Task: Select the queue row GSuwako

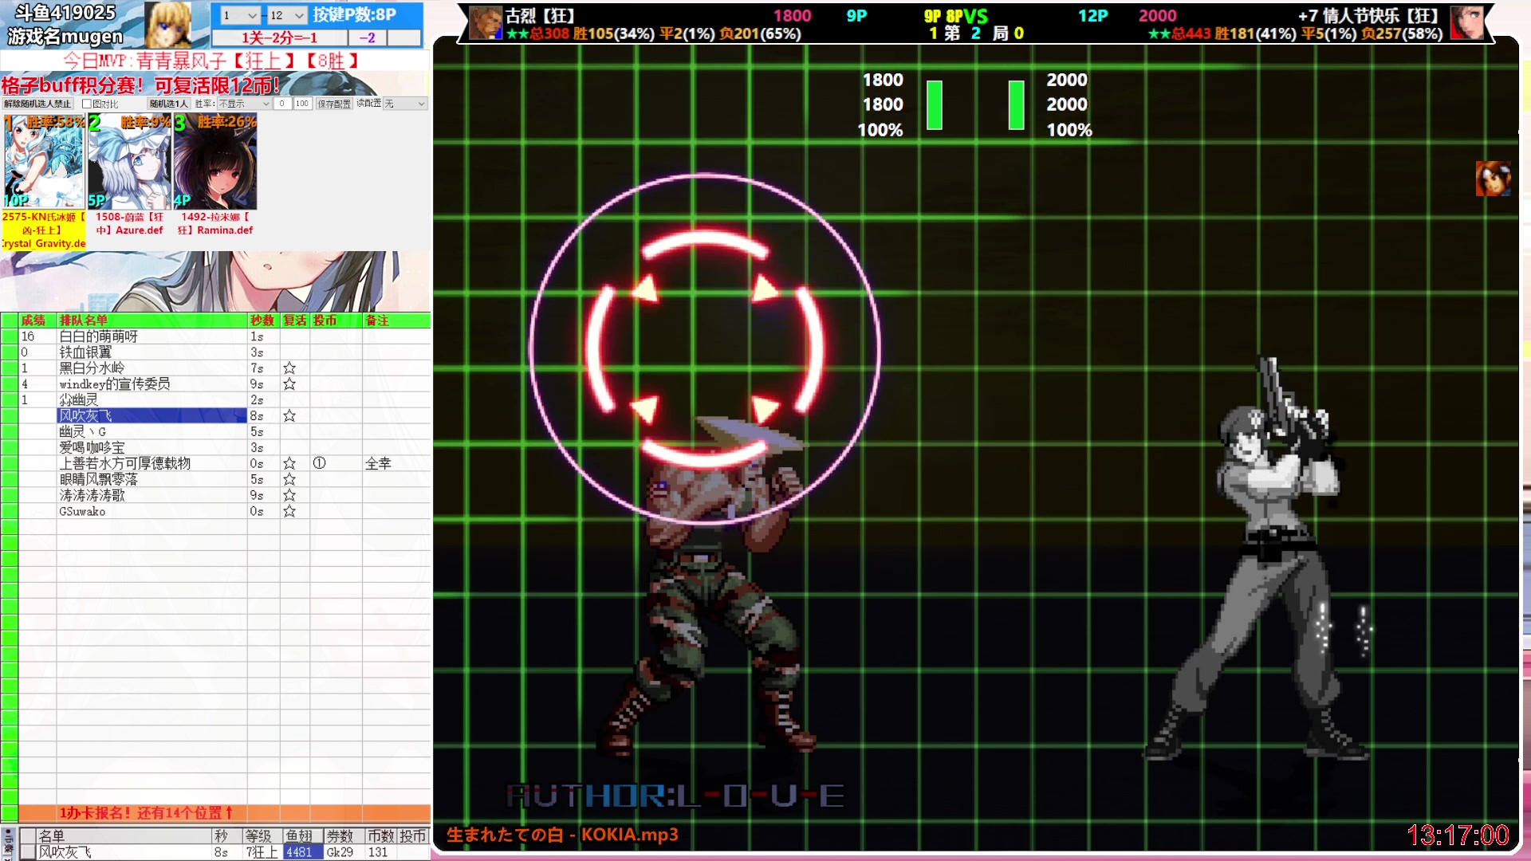Action: tap(215, 512)
